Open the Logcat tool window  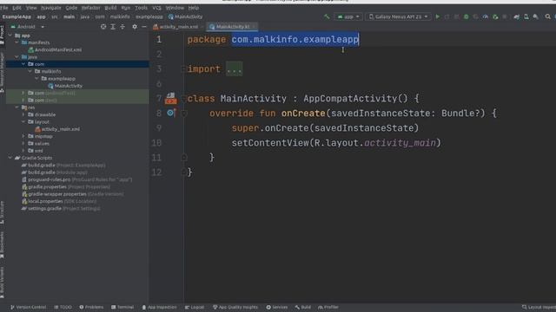[195, 307]
